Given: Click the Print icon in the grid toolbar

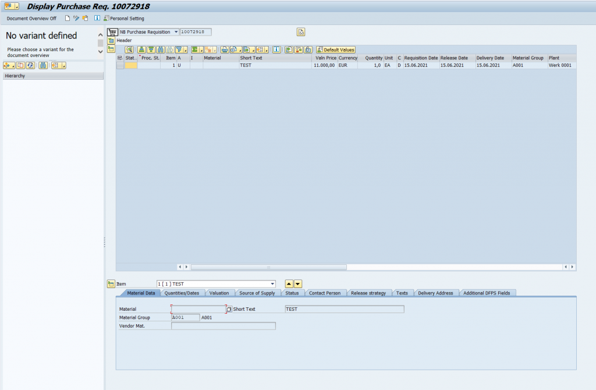Looking at the screenshot, I should click(x=225, y=50).
